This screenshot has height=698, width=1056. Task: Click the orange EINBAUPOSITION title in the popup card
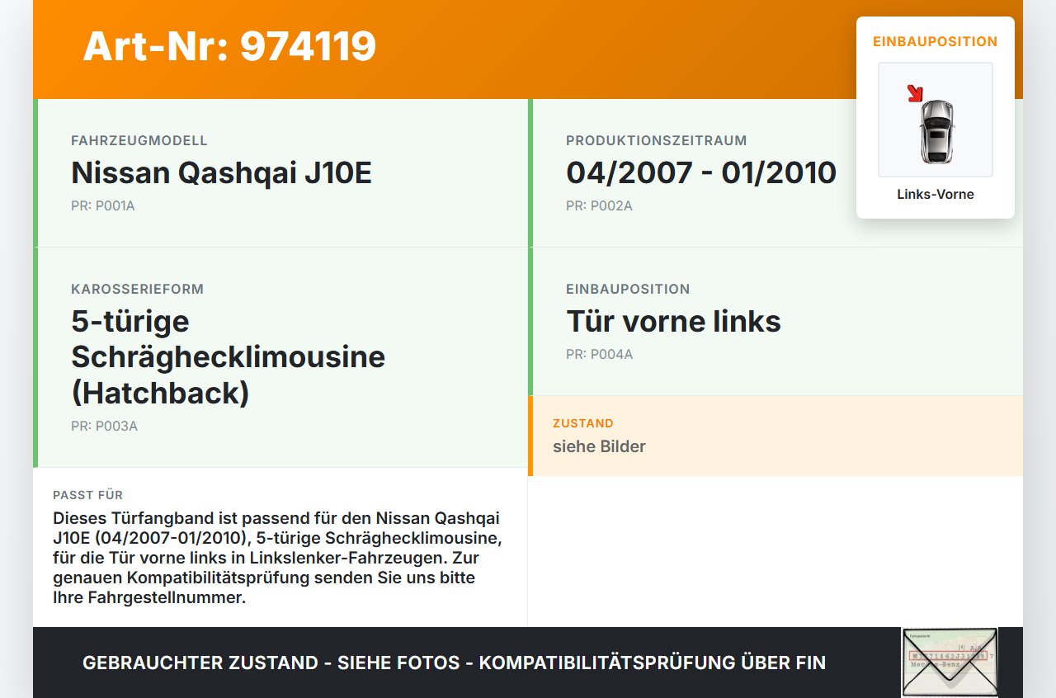click(x=935, y=41)
